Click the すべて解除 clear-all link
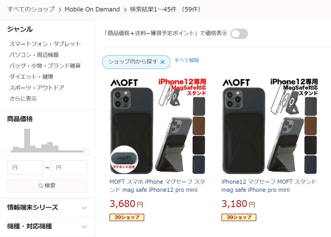Screen dimensions: 331x237 coord(187,60)
